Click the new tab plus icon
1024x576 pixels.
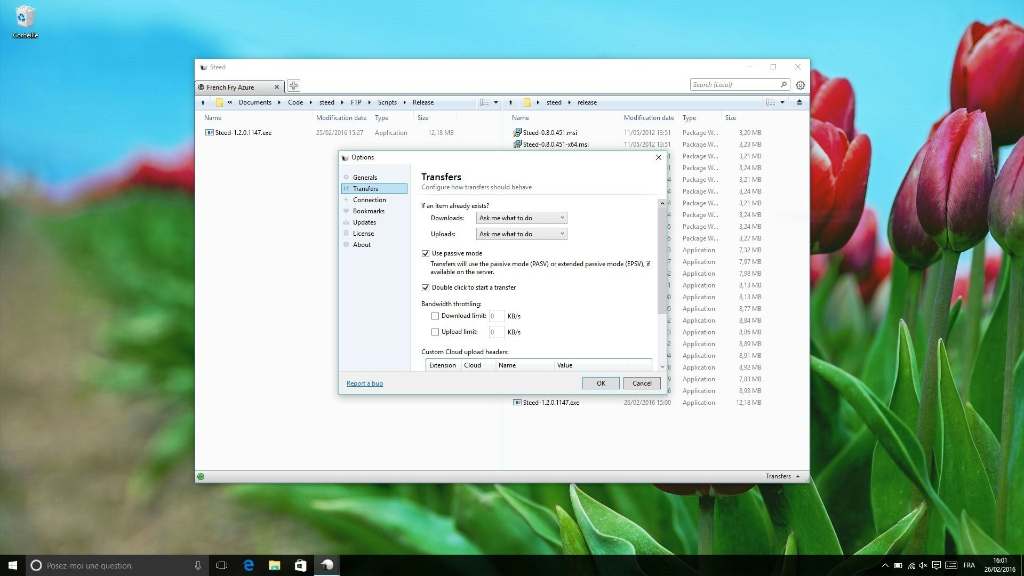click(293, 85)
